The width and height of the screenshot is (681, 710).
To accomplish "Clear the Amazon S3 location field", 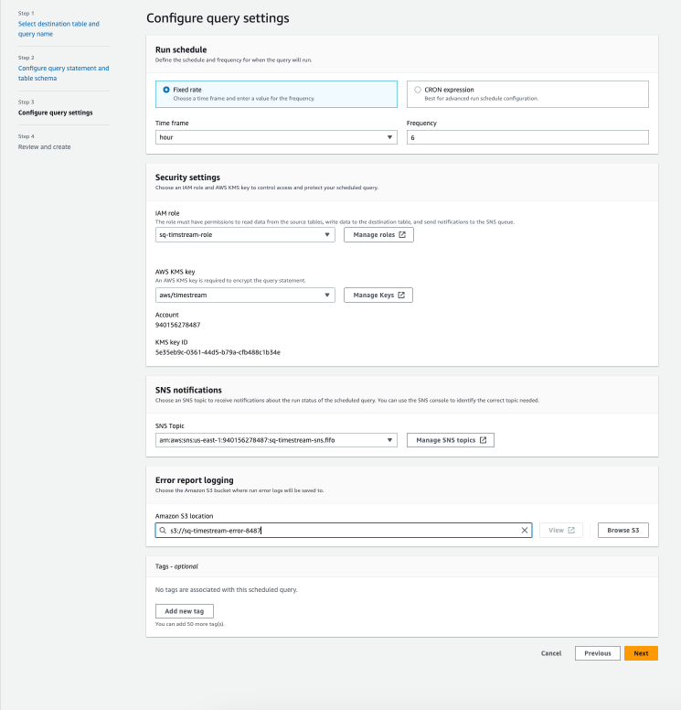I will (525, 530).
